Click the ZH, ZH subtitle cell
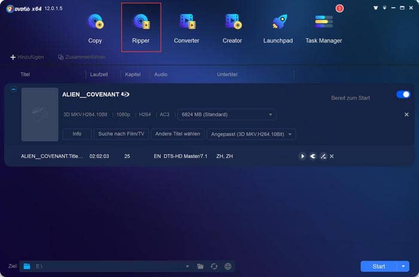The image size is (419, 277). click(224, 156)
